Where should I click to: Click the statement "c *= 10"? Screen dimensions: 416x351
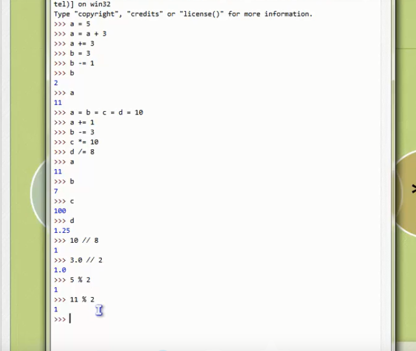pos(84,142)
